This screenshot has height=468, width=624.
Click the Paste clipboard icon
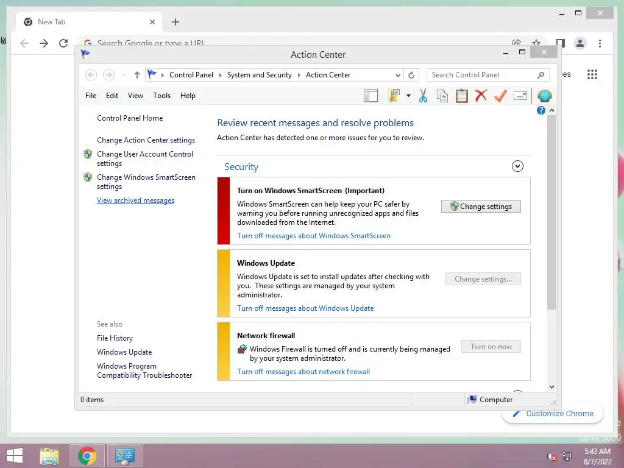click(x=462, y=96)
